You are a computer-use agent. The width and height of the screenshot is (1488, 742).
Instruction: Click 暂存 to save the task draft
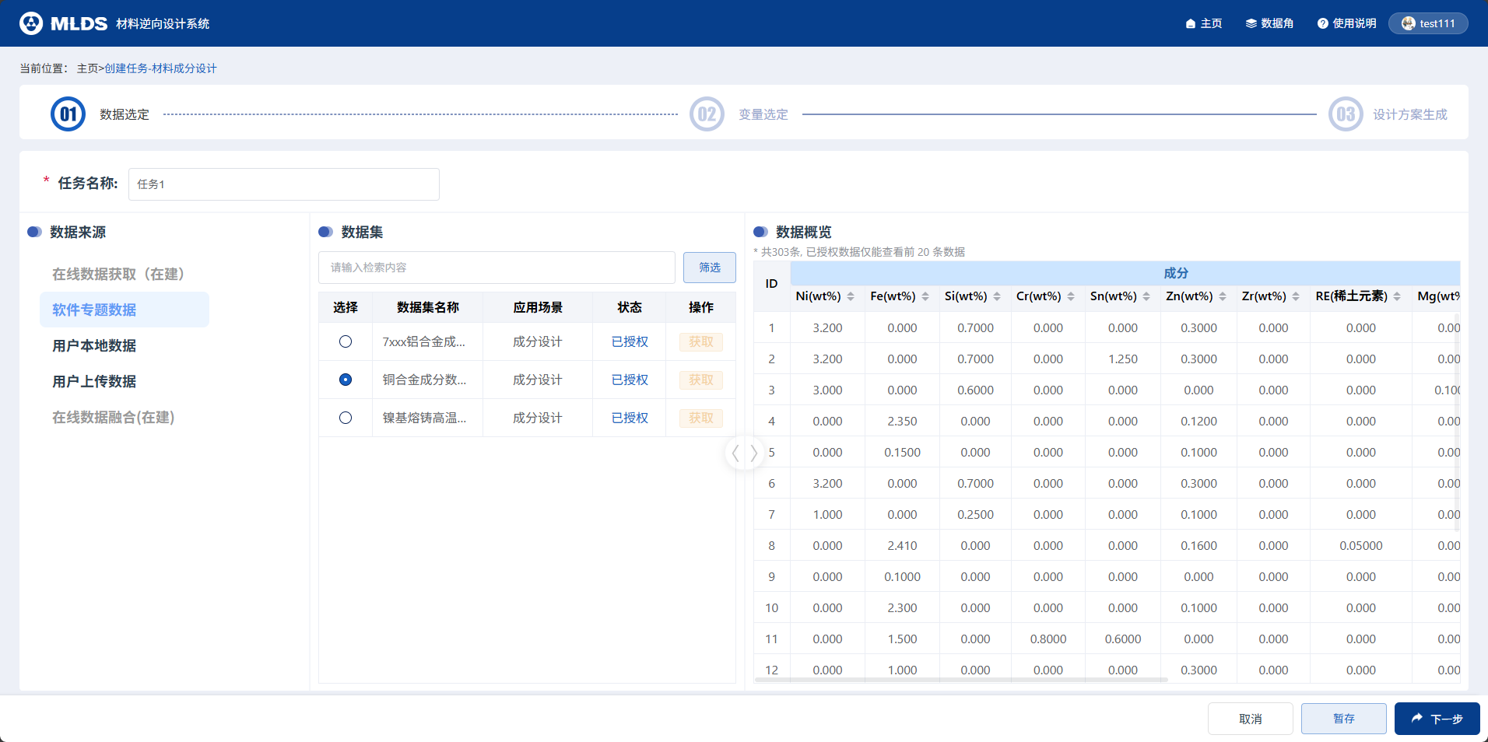coord(1342,718)
